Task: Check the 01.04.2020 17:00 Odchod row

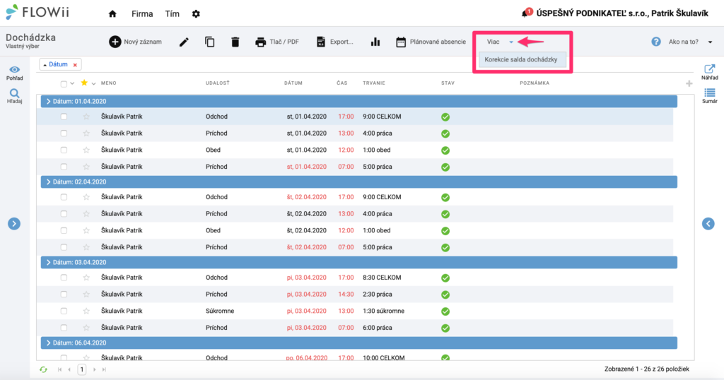Action: click(x=64, y=117)
